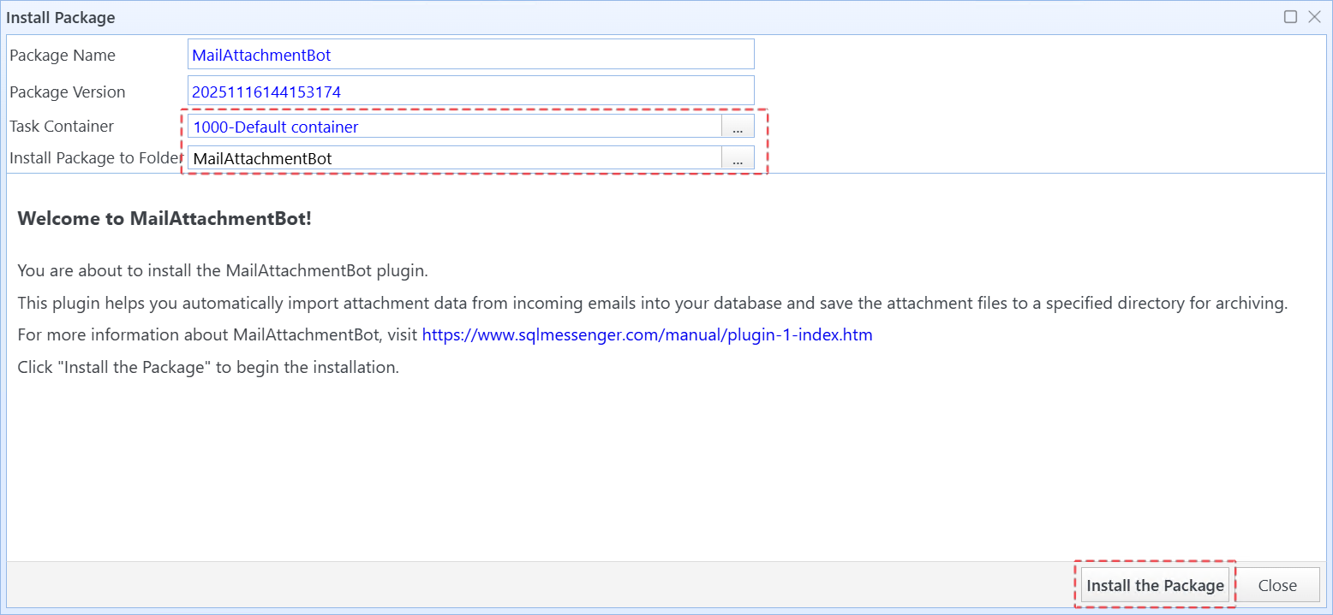
Task: Click the Close button at bottom right
Action: [1277, 585]
